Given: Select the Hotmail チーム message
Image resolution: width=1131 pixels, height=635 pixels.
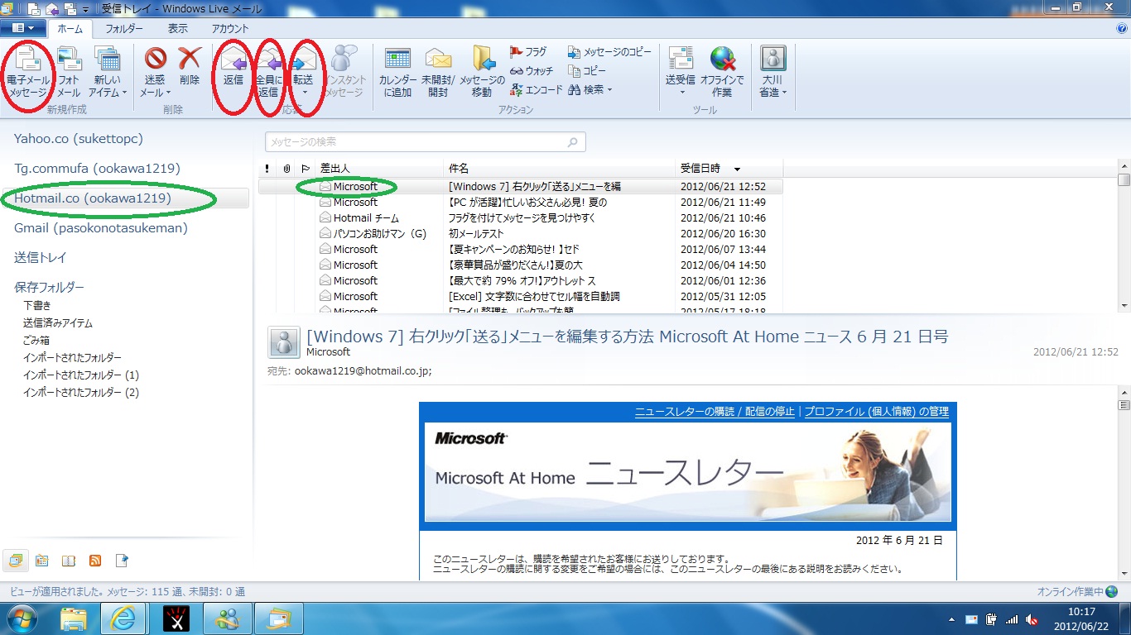Looking at the screenshot, I should 521,218.
